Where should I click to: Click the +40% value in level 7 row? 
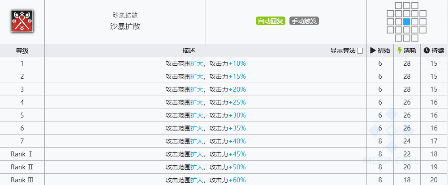[x=237, y=141]
